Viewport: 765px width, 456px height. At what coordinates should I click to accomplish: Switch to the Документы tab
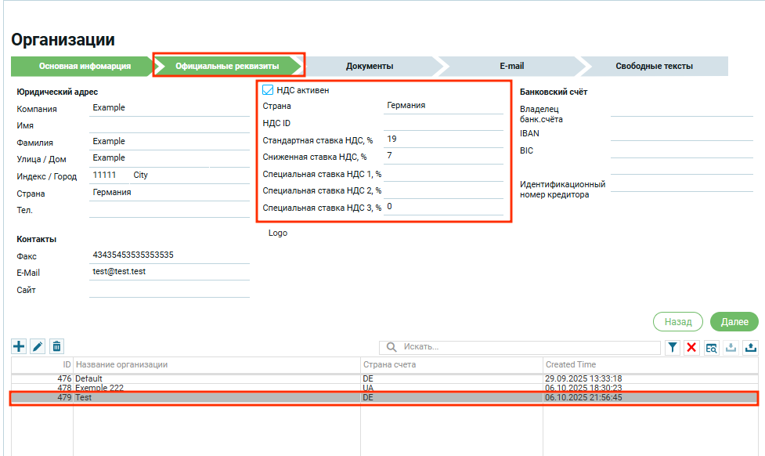pyautogui.click(x=370, y=66)
